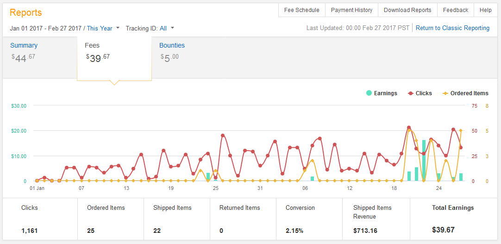Click the $713.16 revenue value
Screen dimensions: 501x244
[365, 231]
